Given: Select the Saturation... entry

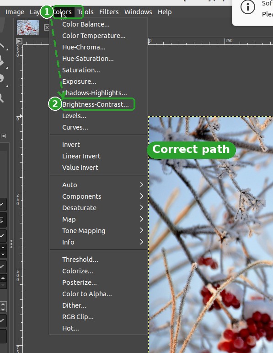Looking at the screenshot, I should (x=98, y=70).
